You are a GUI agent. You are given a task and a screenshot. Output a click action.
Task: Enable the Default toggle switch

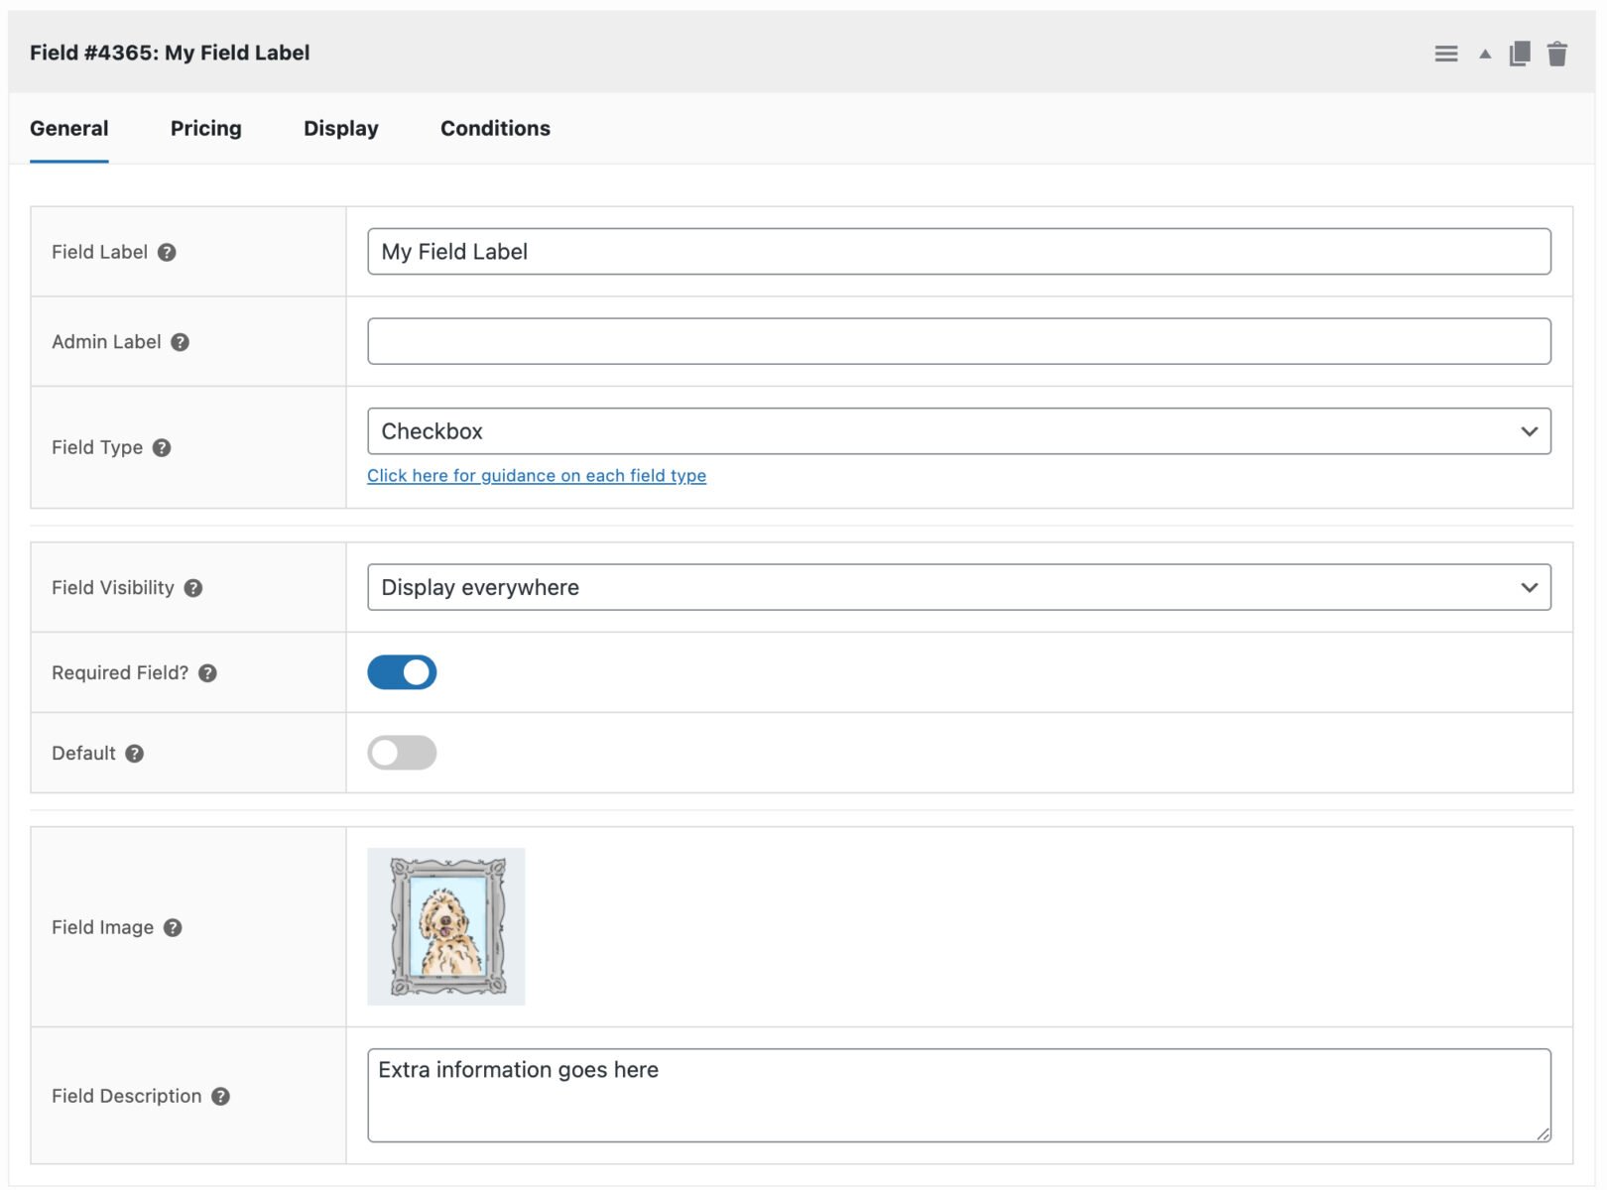click(402, 753)
